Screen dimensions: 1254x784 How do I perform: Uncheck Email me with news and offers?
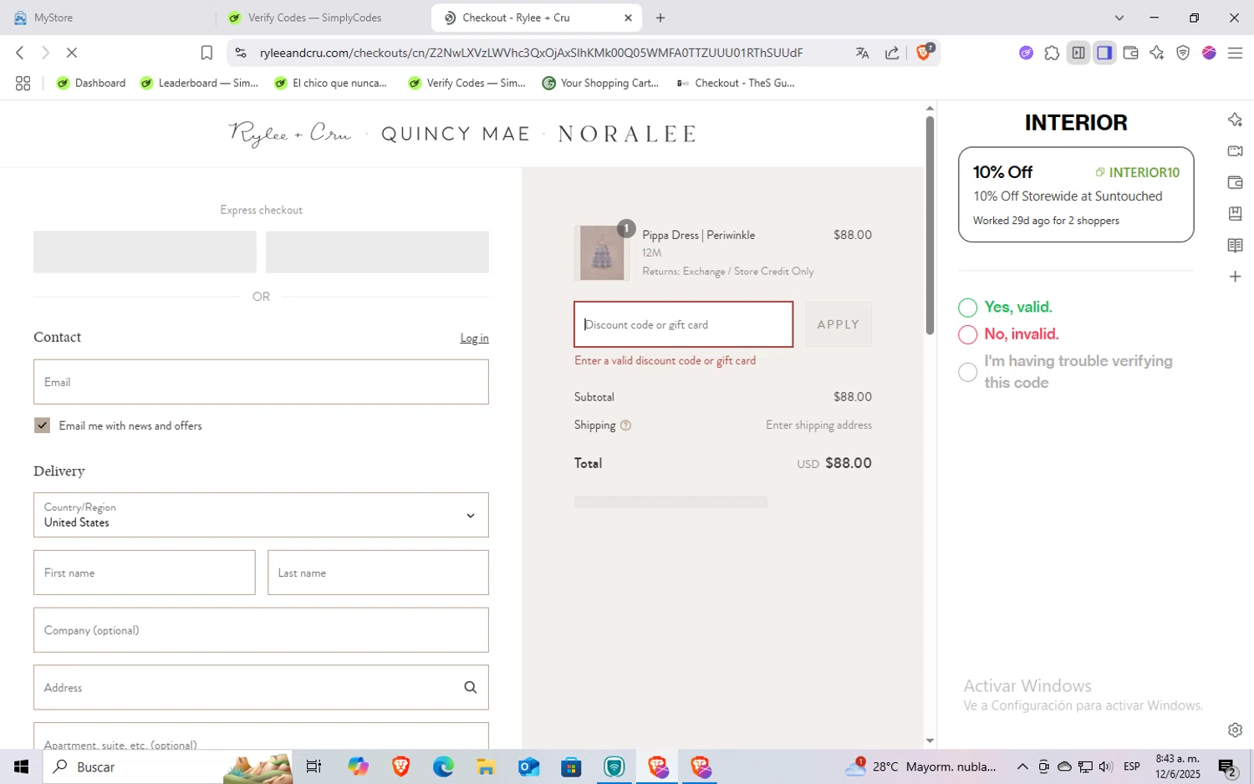click(x=42, y=425)
